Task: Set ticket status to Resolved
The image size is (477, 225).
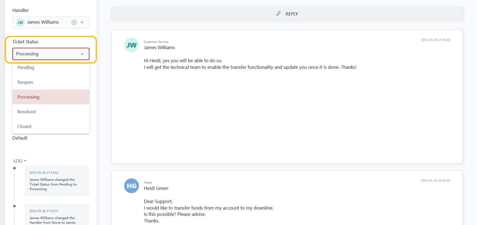Action: pyautogui.click(x=26, y=112)
